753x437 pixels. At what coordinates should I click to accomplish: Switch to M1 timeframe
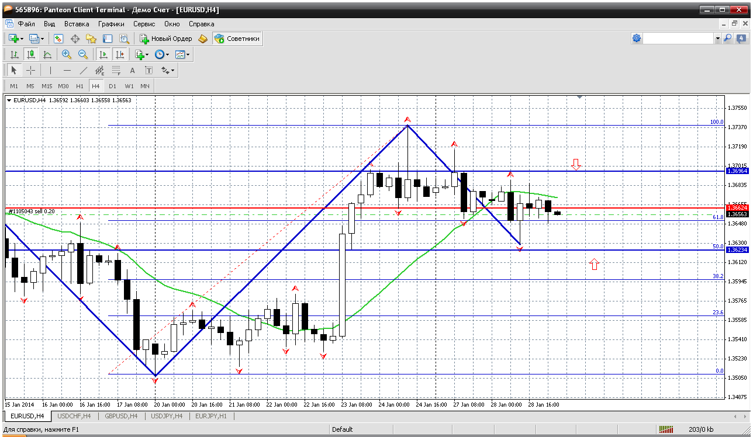pos(14,86)
